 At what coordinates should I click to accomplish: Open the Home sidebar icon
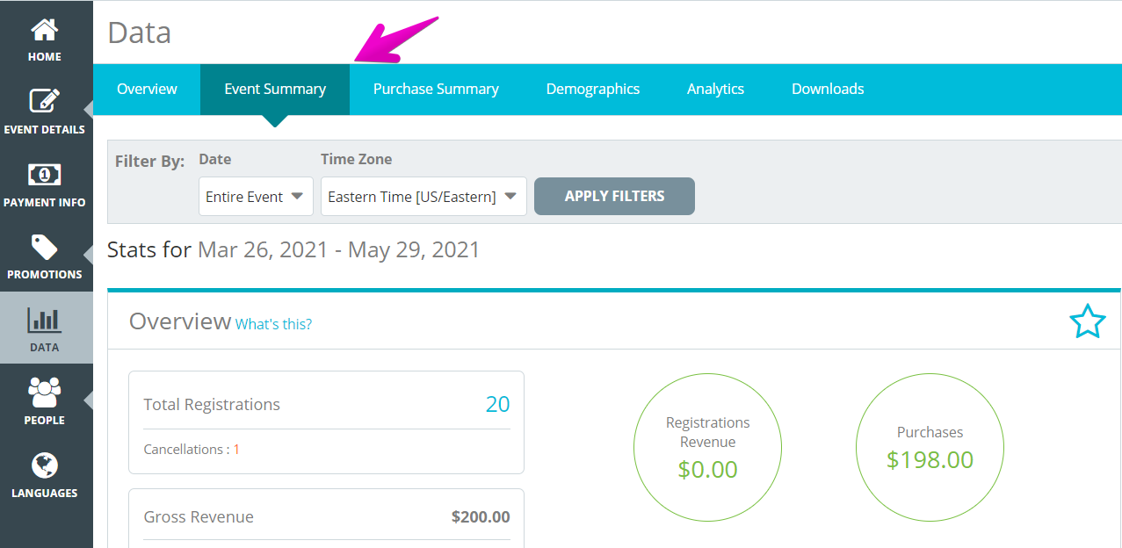pyautogui.click(x=44, y=29)
